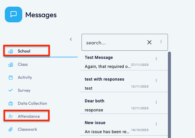Click the Class building icon
The width and height of the screenshot is (195, 138).
[11, 65]
